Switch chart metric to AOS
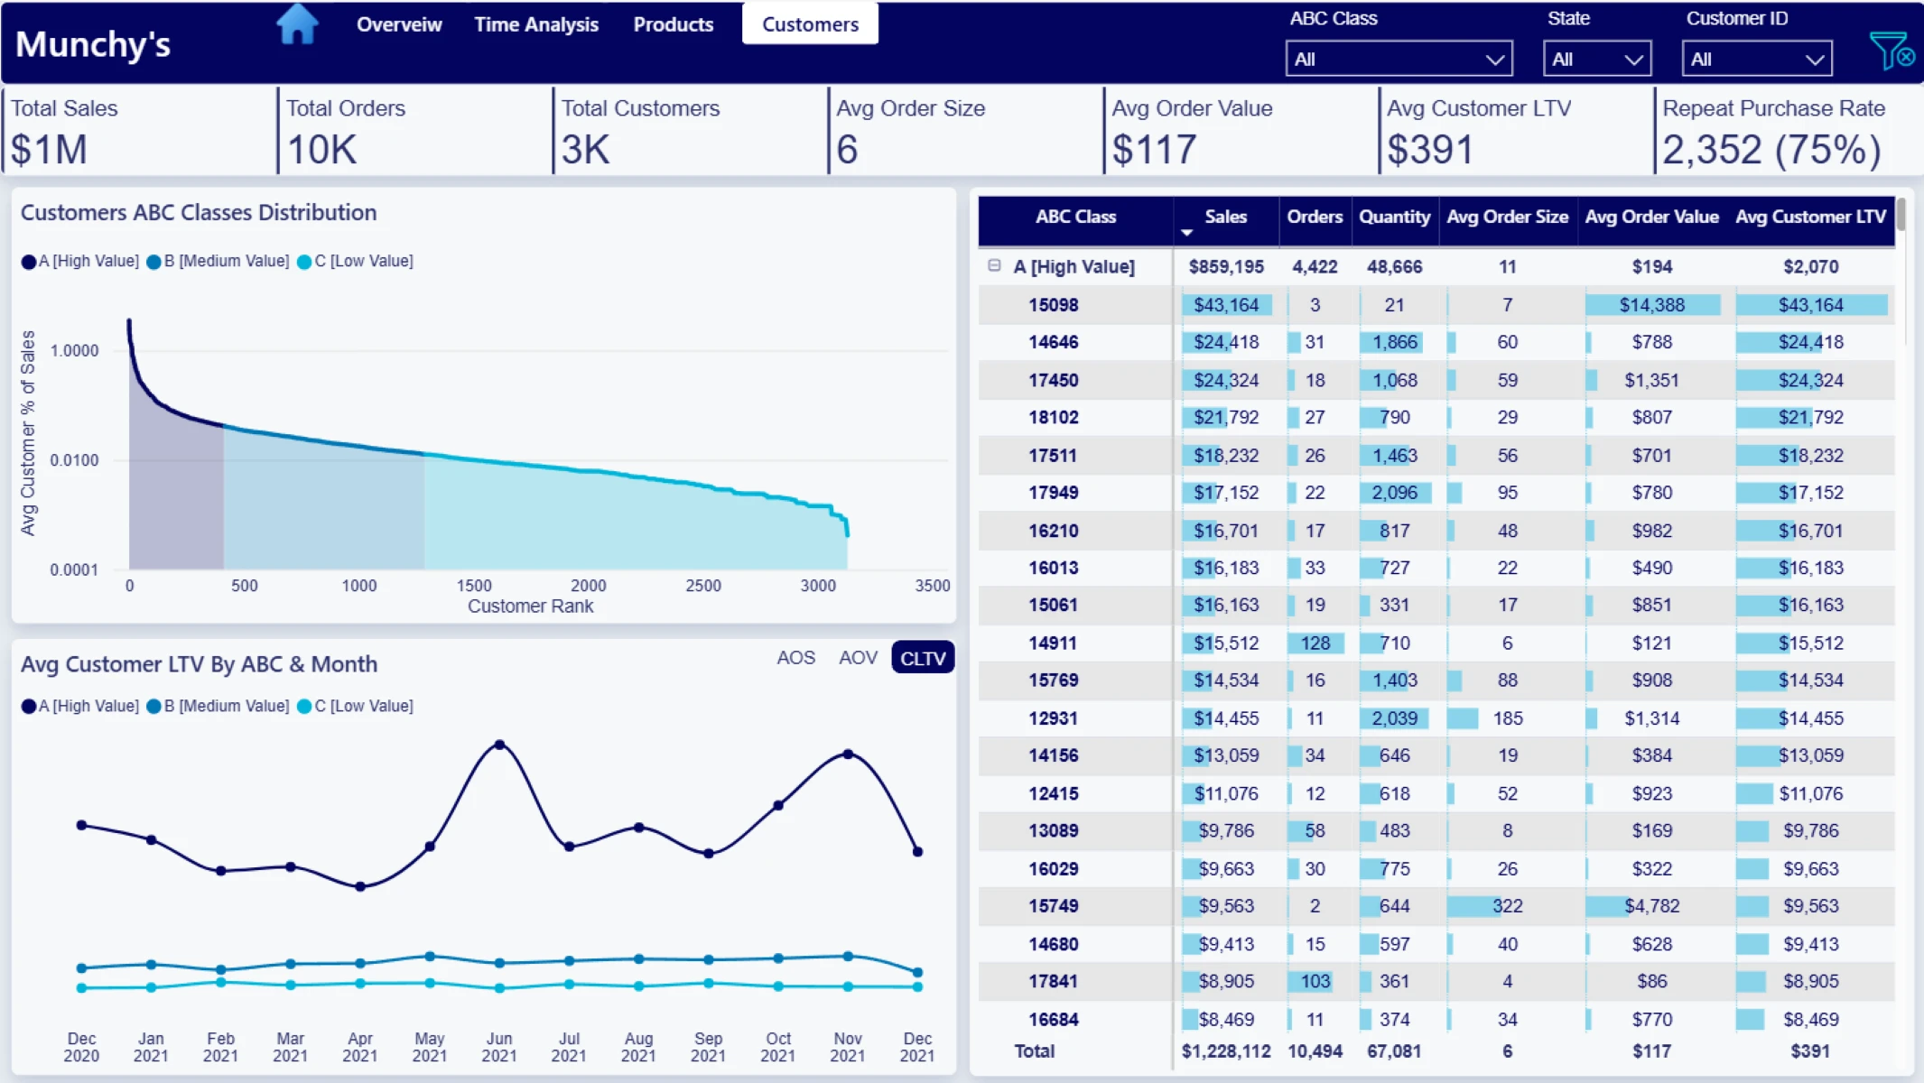 (795, 658)
